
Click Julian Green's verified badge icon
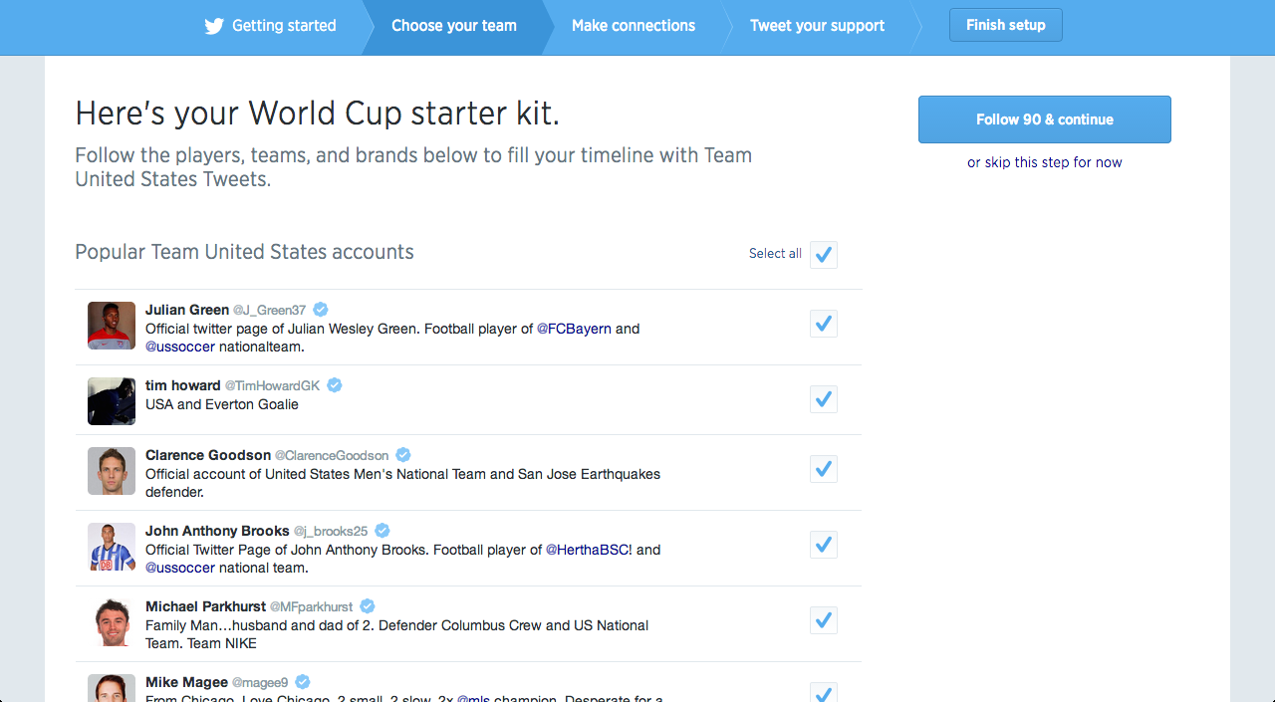pos(321,310)
